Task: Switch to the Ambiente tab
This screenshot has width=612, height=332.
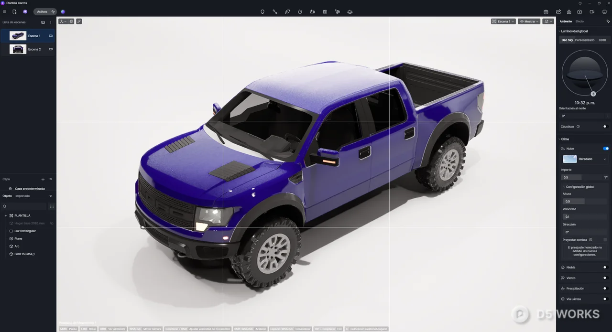Action: tap(566, 21)
